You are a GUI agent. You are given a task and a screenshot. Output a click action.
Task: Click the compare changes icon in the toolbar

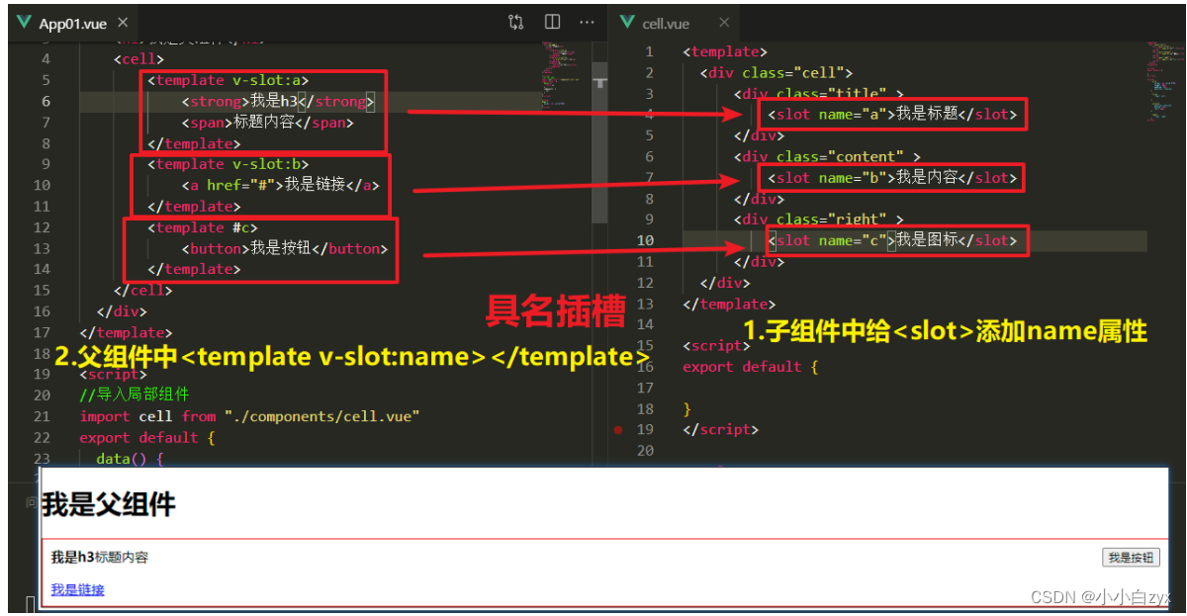click(514, 22)
